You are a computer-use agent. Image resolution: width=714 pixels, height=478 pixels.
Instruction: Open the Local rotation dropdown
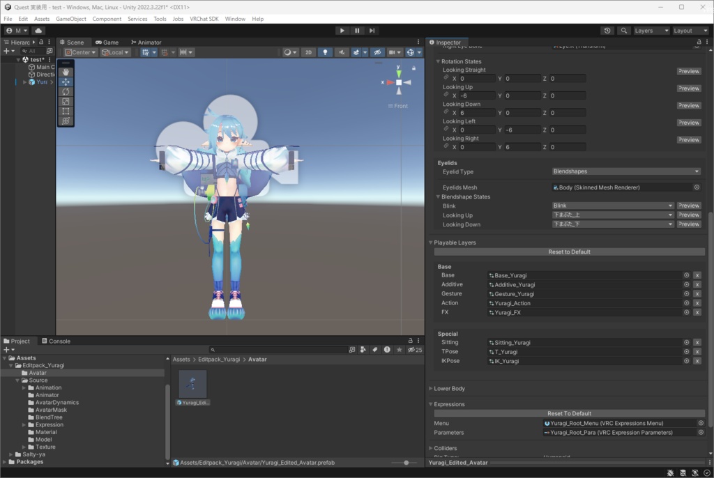(115, 52)
